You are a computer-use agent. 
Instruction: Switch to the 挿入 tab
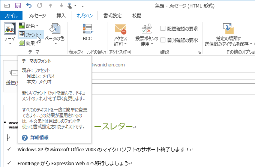point(61,16)
